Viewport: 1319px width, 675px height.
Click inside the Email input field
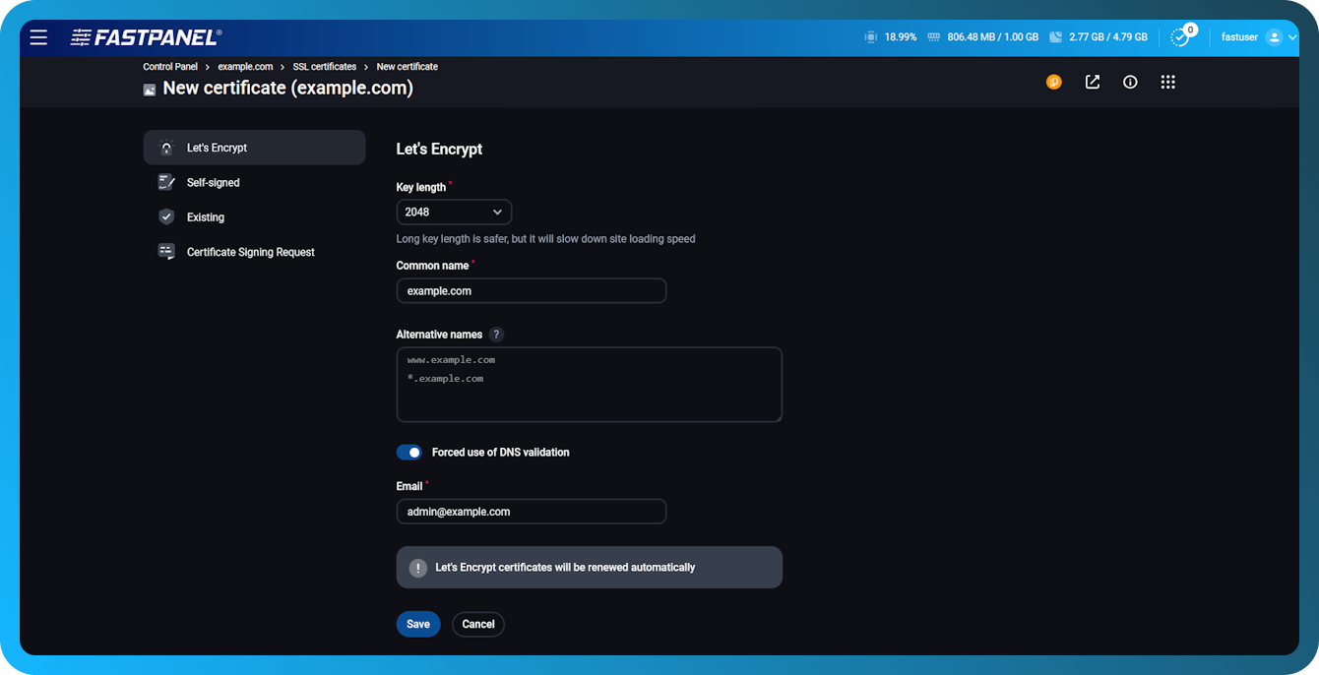(x=531, y=511)
